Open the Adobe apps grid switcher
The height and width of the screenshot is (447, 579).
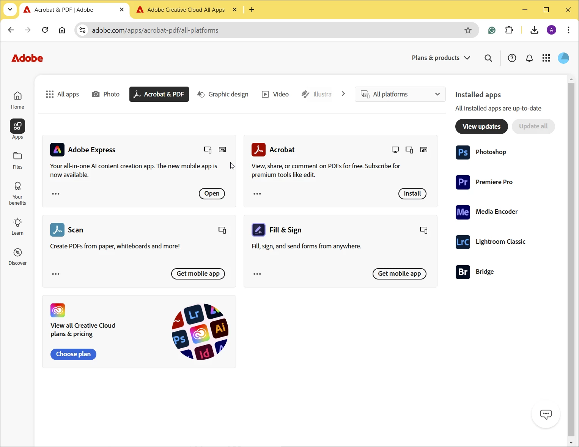coord(546,58)
